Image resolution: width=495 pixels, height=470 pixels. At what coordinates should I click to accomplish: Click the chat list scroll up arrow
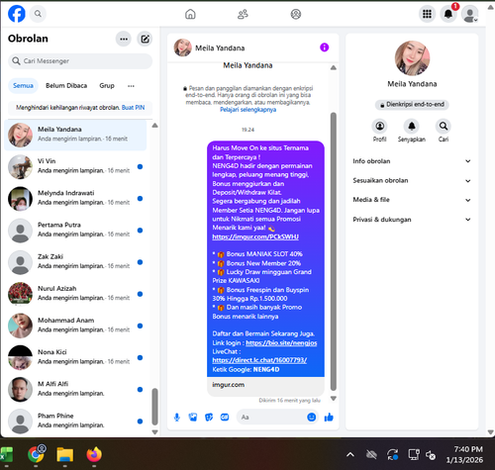154,126
